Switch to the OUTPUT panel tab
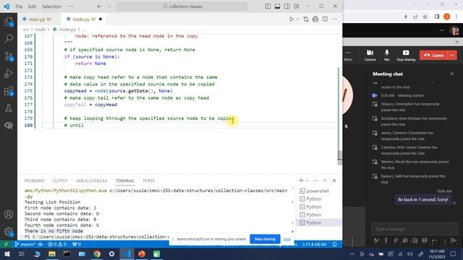Viewport: 463px width, 260px height. tap(60, 181)
